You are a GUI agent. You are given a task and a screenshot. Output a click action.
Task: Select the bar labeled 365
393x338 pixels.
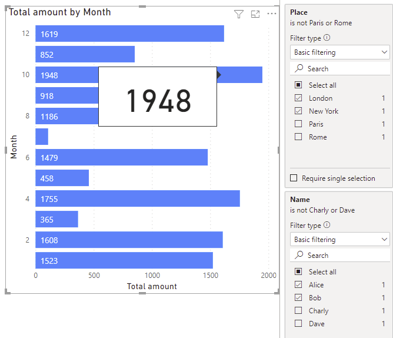(x=56, y=219)
